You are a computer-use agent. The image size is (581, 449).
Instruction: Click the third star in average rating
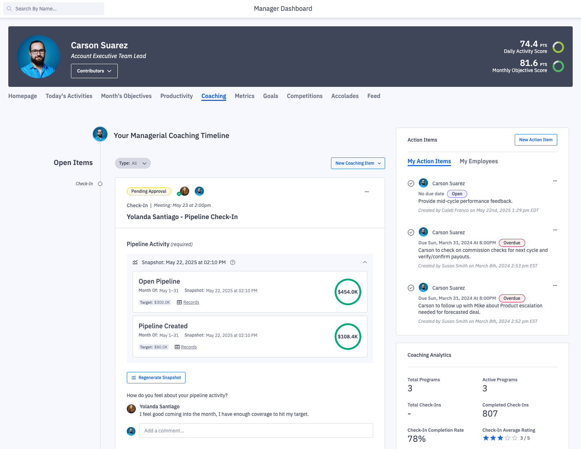pos(500,438)
